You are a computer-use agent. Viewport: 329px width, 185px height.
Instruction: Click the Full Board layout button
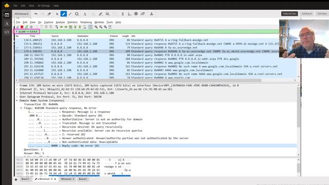306,14
